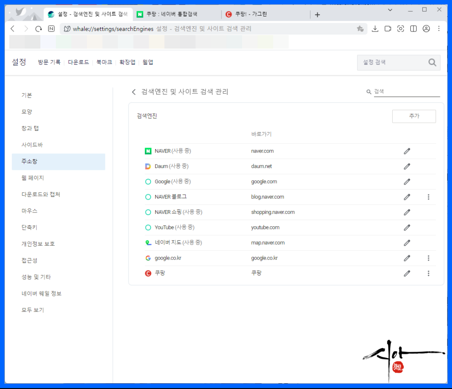The image size is (452, 389).
Task: Click the address bar URL
Action: tap(113, 29)
